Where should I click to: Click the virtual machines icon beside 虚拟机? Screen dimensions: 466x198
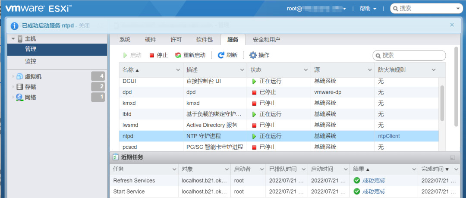point(19,76)
